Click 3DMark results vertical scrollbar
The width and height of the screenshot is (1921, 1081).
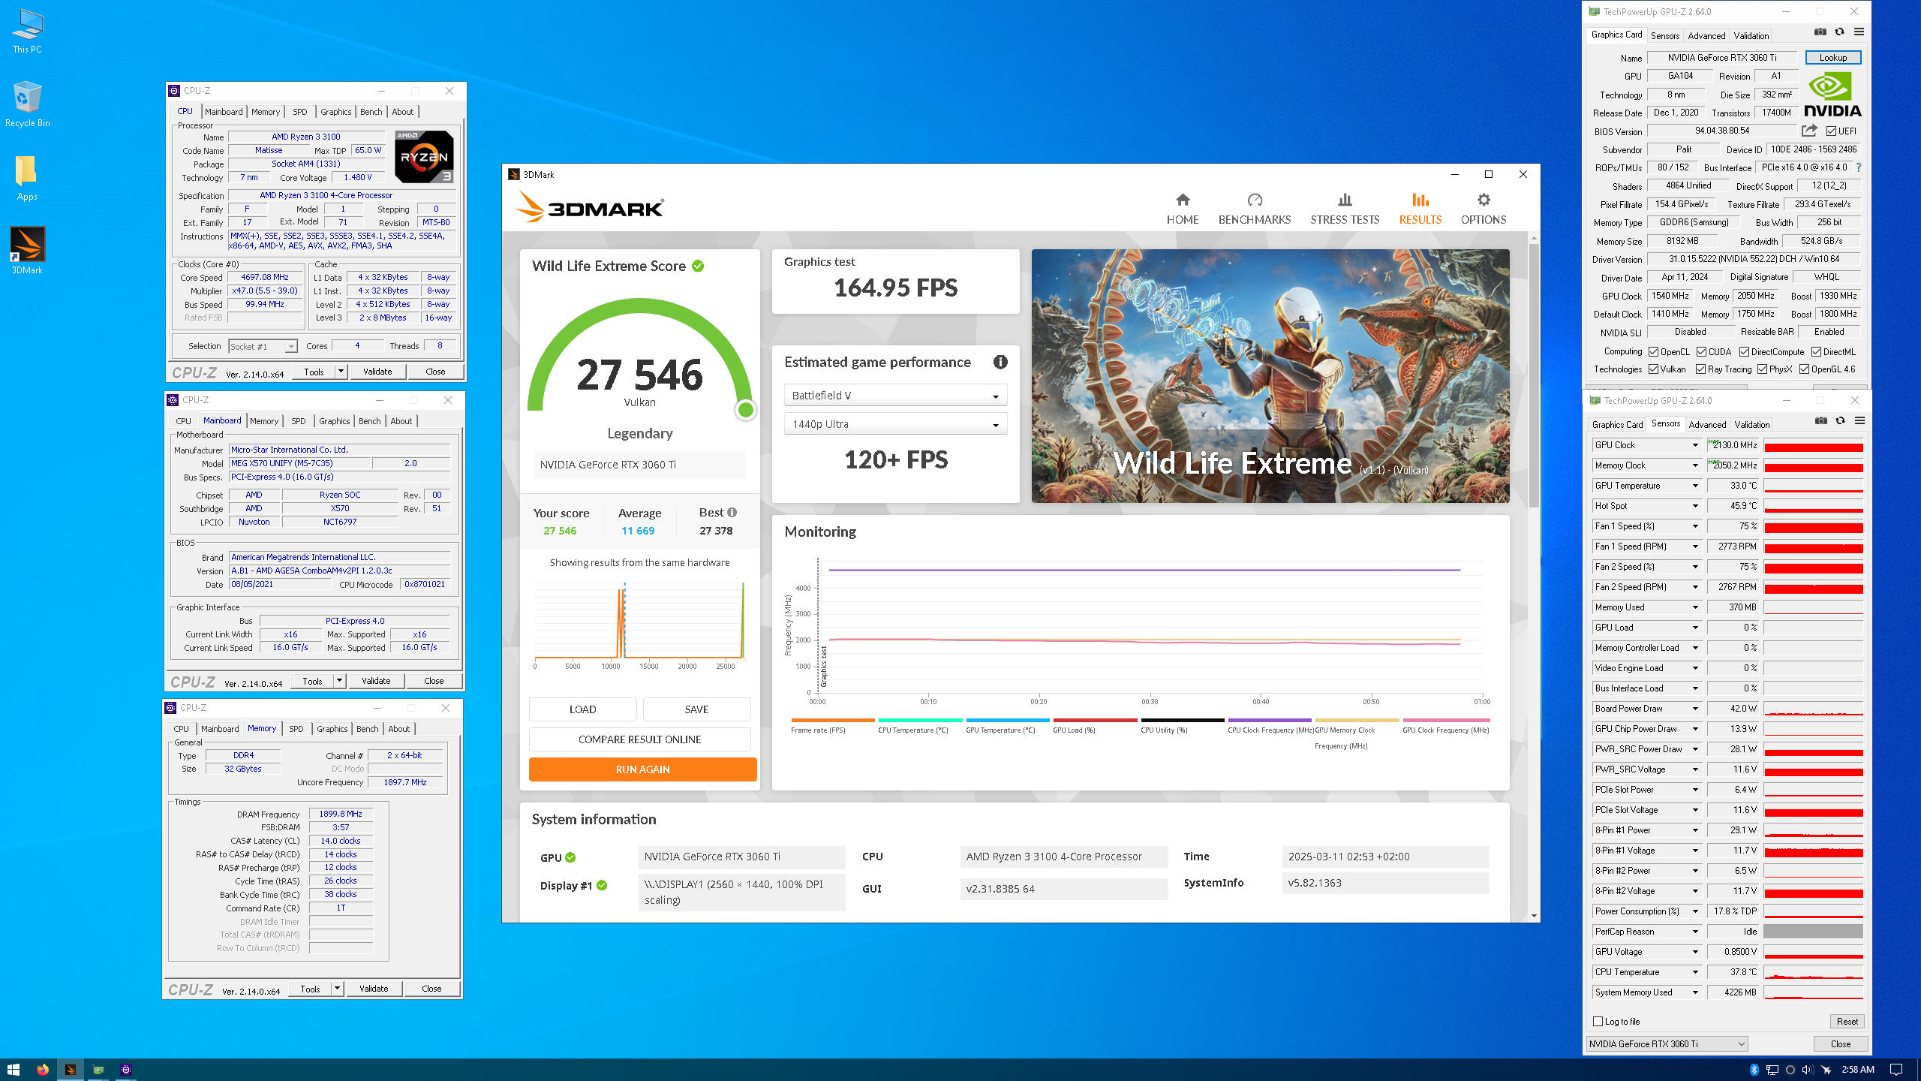pyautogui.click(x=1533, y=375)
